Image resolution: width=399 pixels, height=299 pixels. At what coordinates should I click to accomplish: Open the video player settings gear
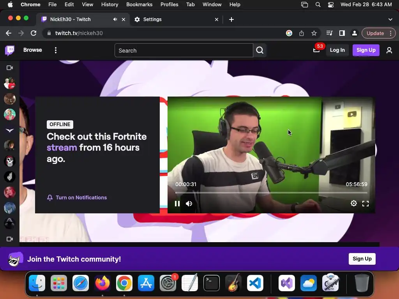coord(354,203)
